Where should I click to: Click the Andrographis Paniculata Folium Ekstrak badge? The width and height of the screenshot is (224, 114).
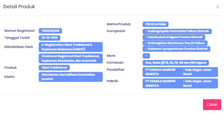tap(177, 31)
